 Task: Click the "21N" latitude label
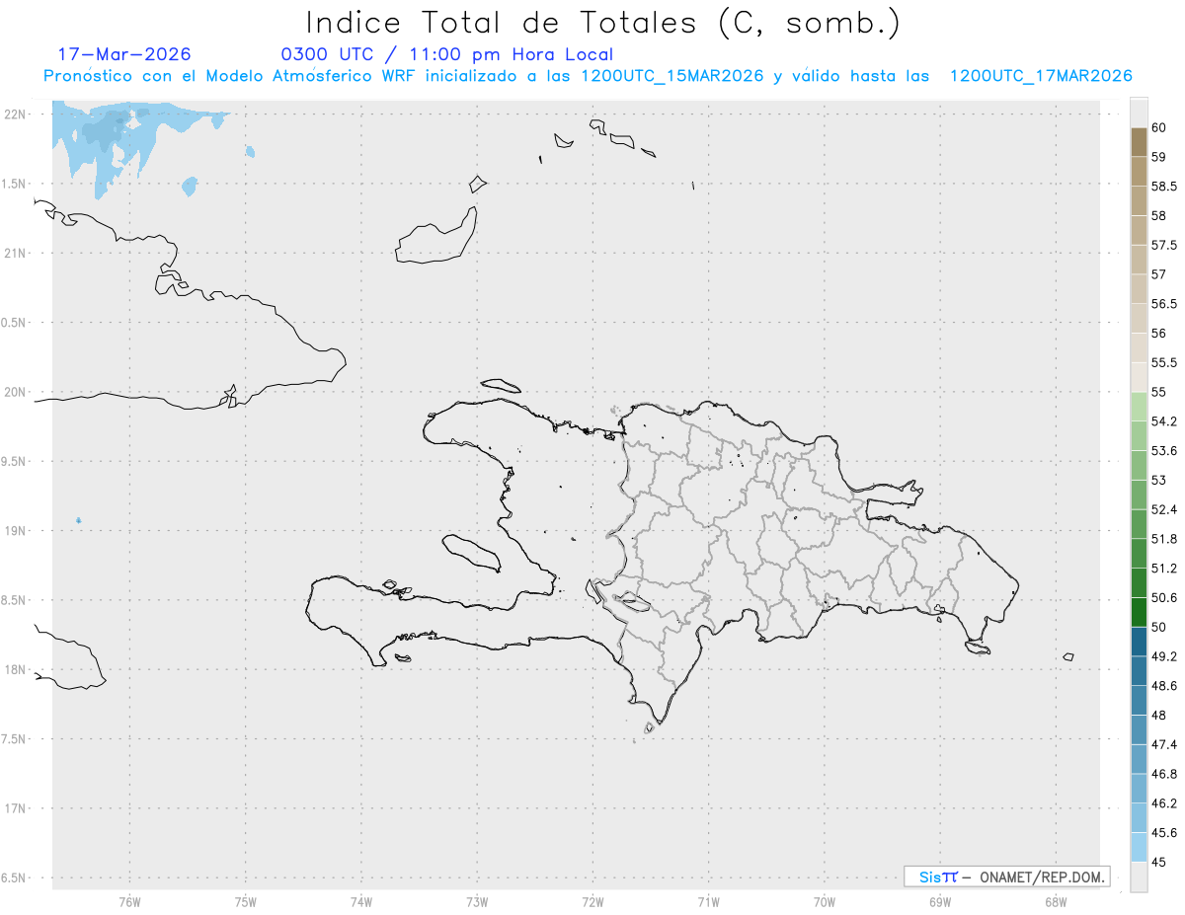pos(17,253)
